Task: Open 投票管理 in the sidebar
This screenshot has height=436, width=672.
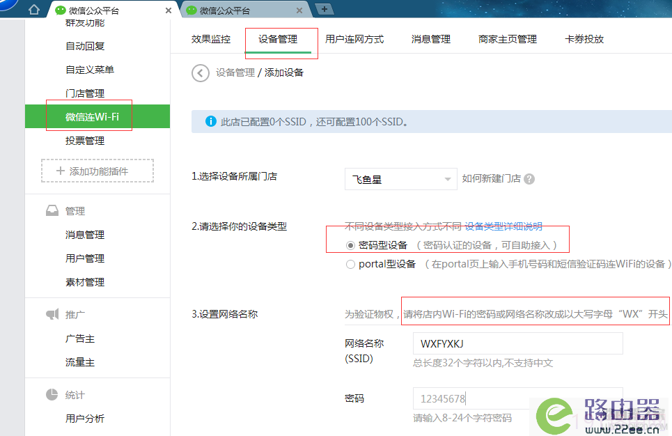Action: click(x=85, y=140)
